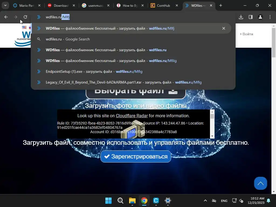Click the blue scroll-to-top arrow button
Image resolution: width=276 pixels, height=207 pixels.
click(x=261, y=183)
